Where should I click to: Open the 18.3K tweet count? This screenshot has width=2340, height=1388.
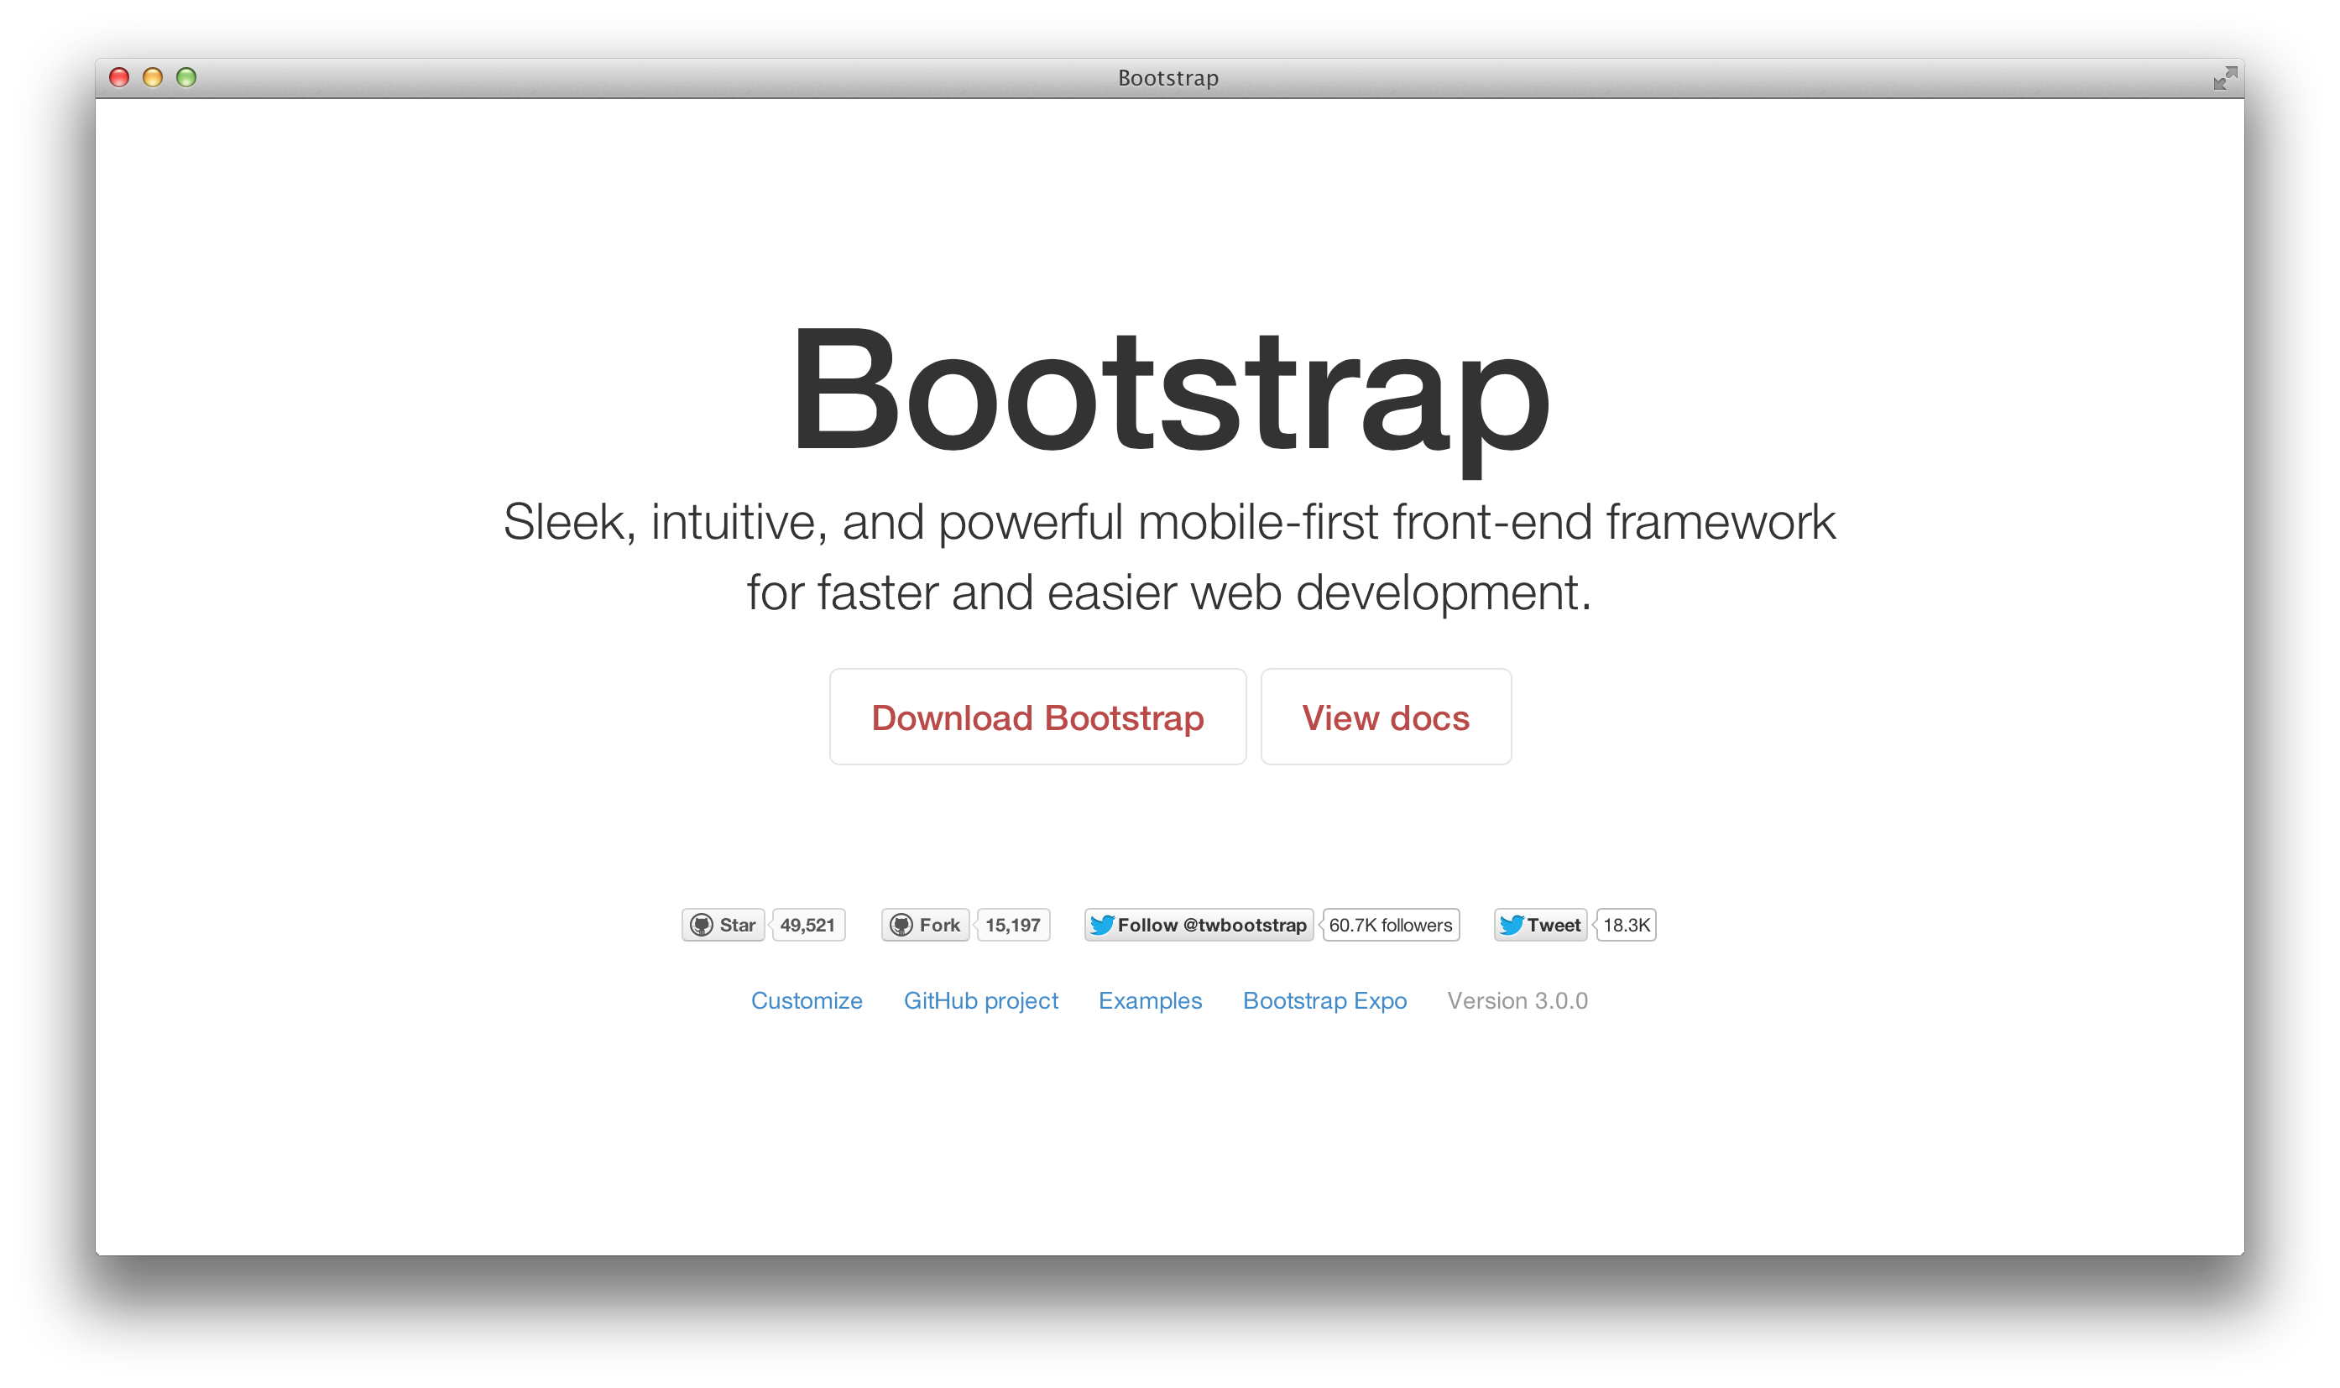coord(1627,925)
